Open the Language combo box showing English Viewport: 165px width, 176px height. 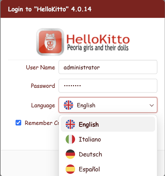click(x=108, y=105)
